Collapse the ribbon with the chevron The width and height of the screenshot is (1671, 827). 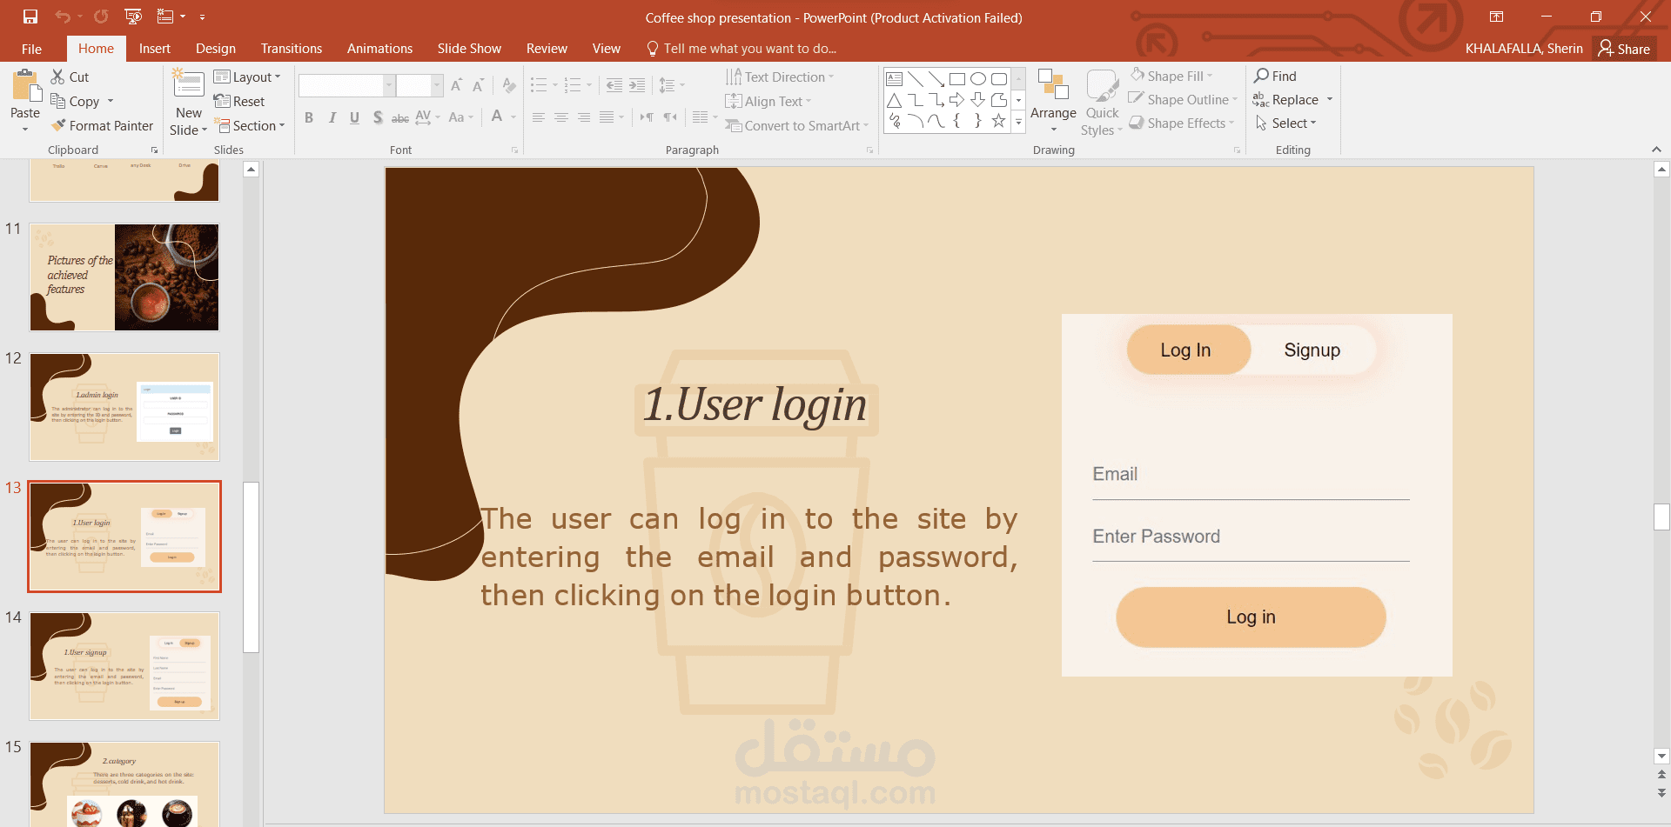[1656, 150]
